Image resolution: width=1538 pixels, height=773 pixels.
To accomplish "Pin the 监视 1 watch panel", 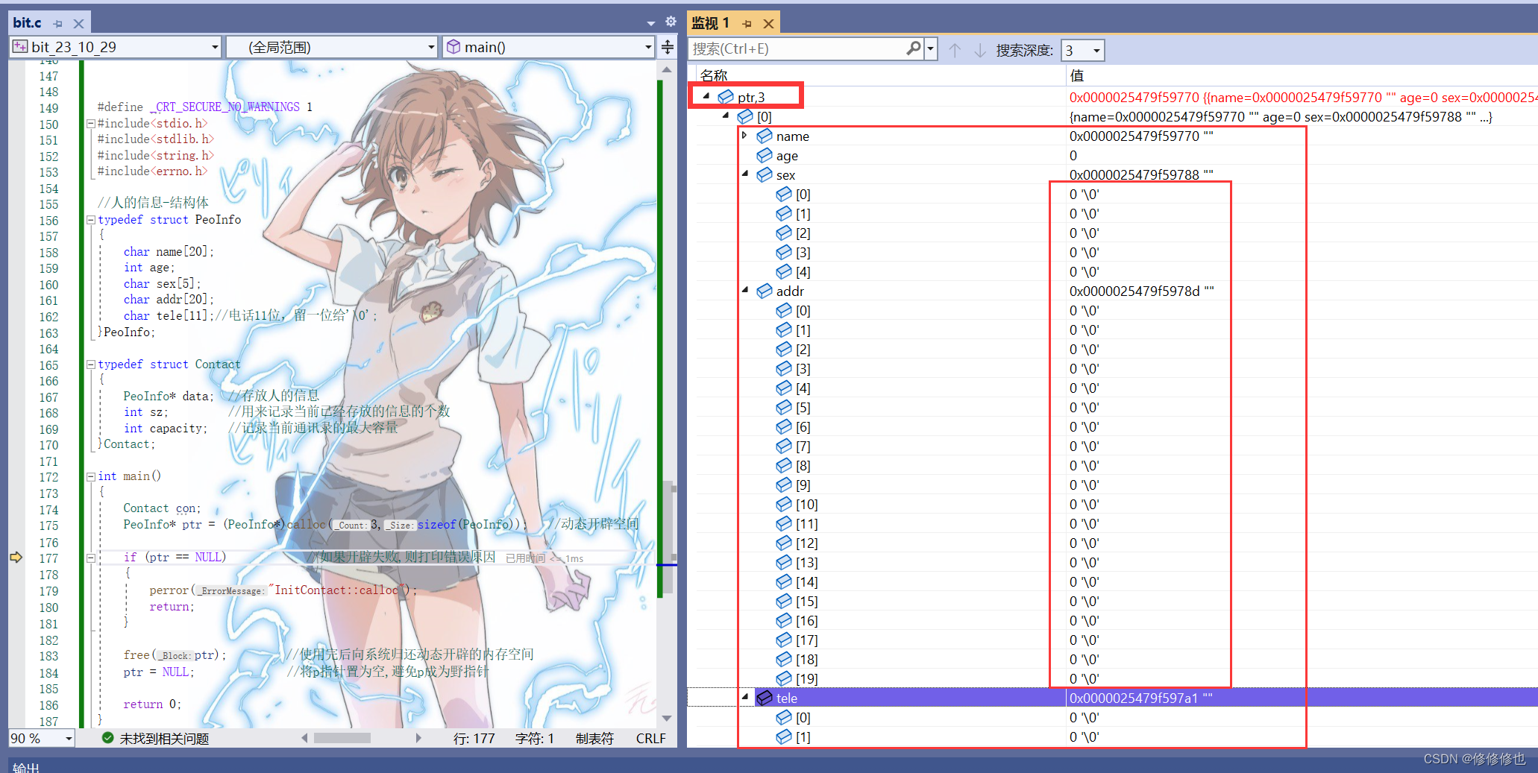I will (x=747, y=24).
